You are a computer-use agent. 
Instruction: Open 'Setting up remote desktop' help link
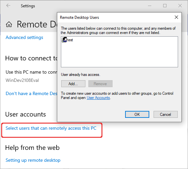[33, 160]
